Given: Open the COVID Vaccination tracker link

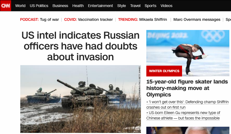Looking at the screenshot, I should [95, 19].
